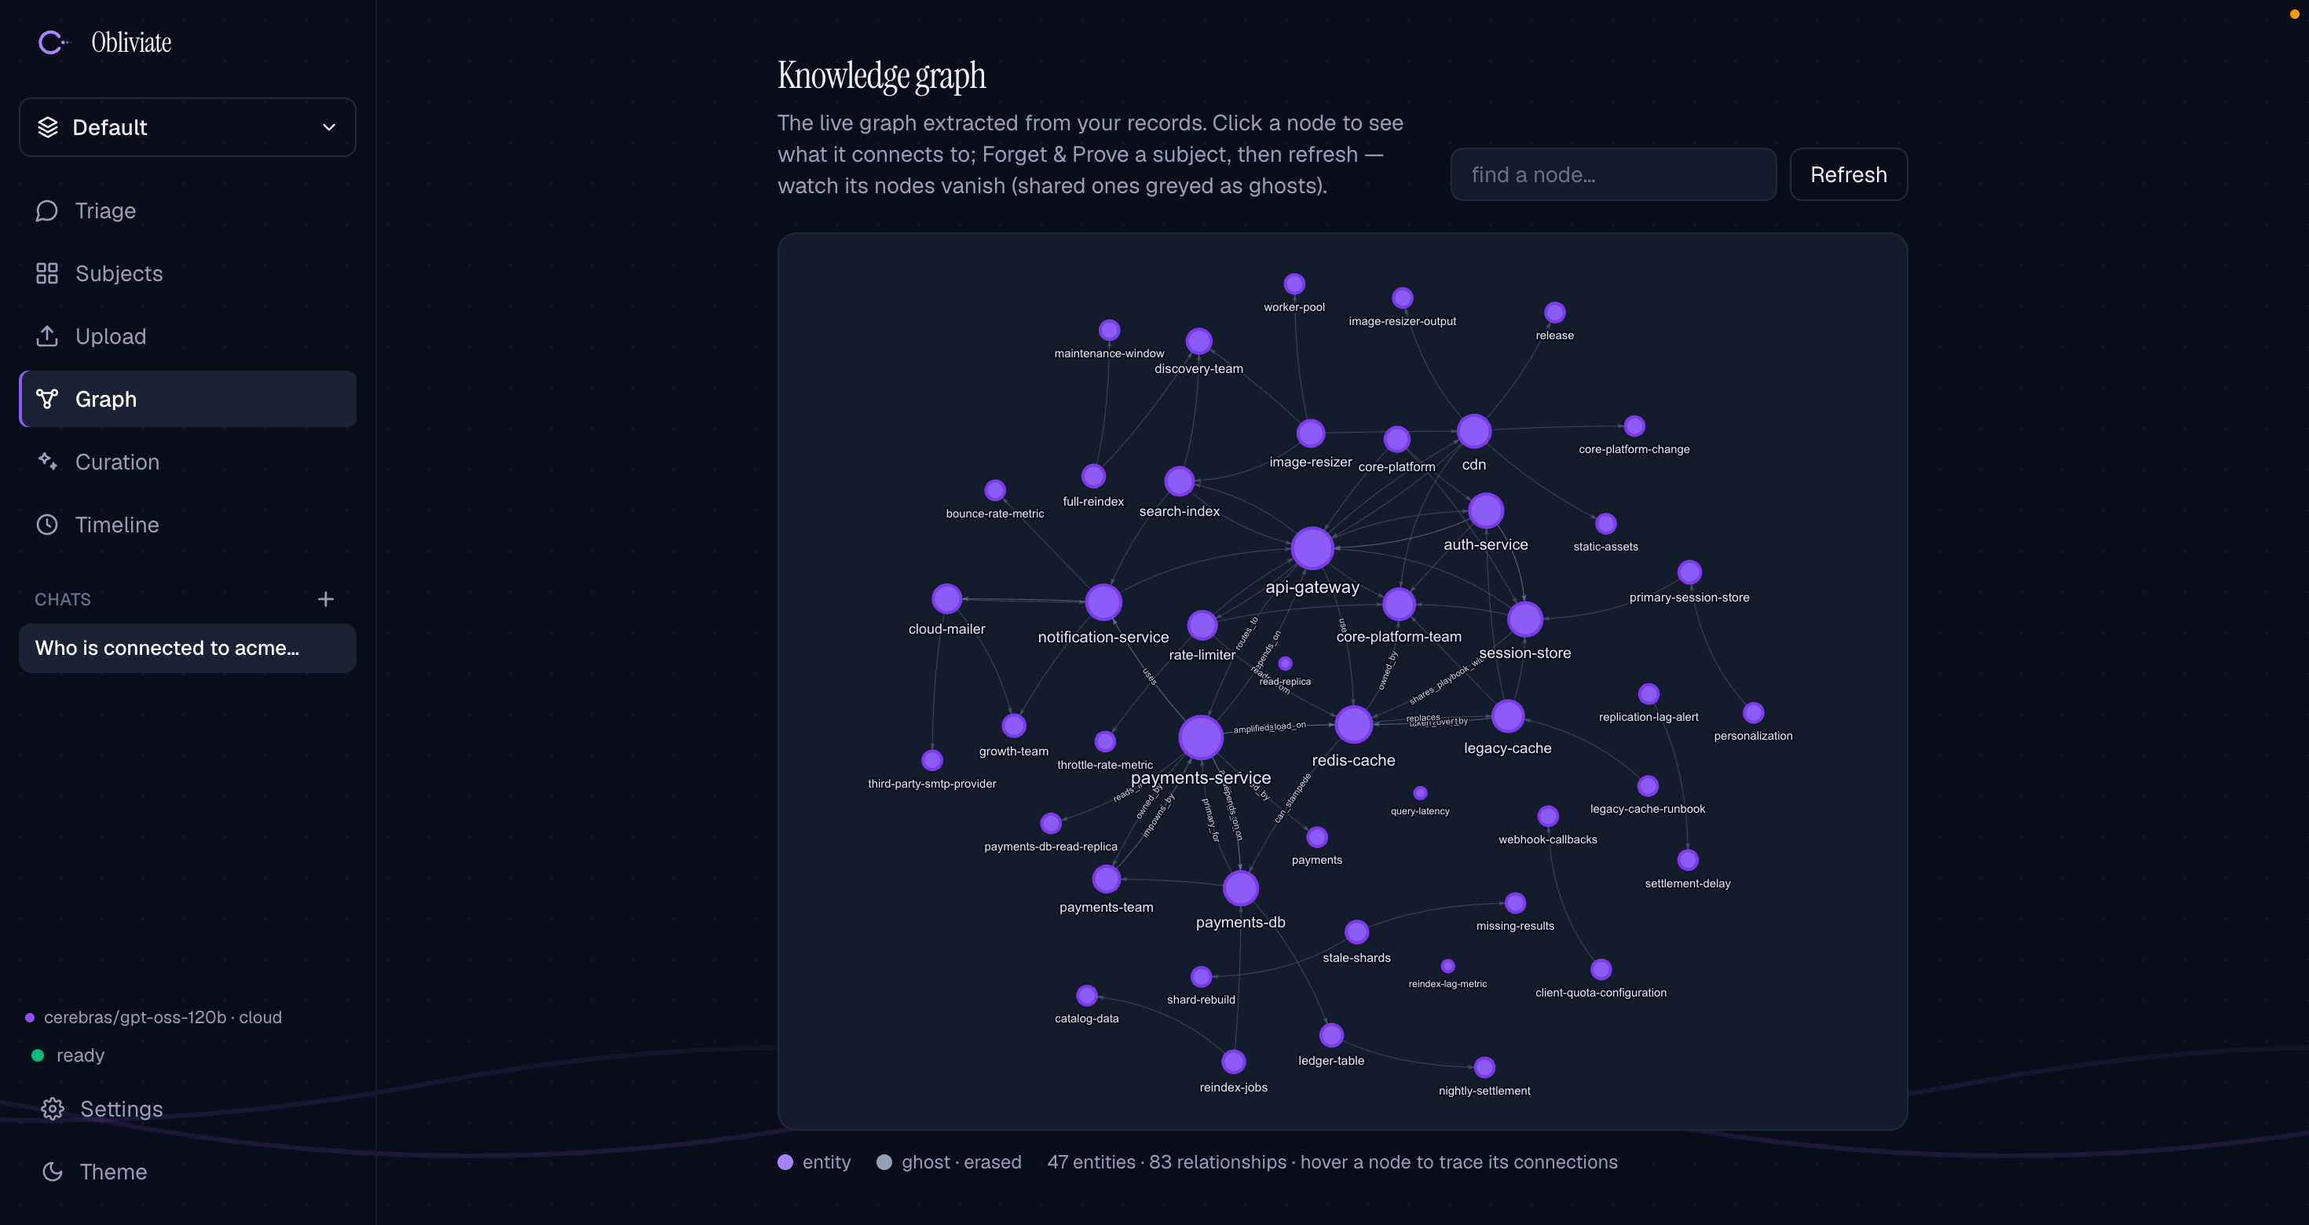The image size is (2309, 1225).
Task: Select the payments-db-read-replica node
Action: pos(1051,824)
